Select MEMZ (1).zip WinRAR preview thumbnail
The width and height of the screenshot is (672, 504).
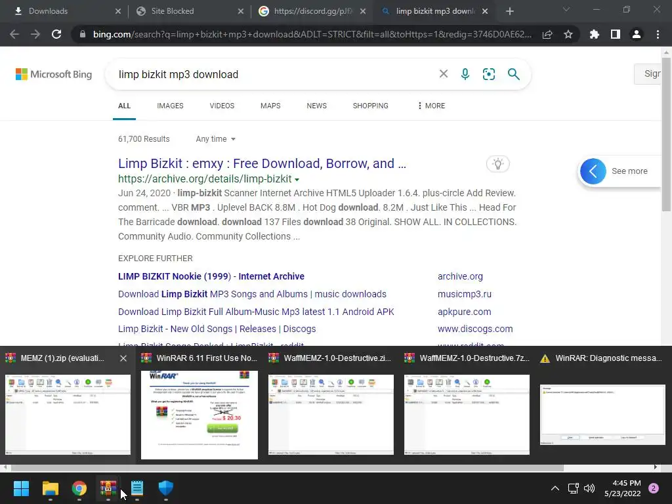[x=68, y=415]
